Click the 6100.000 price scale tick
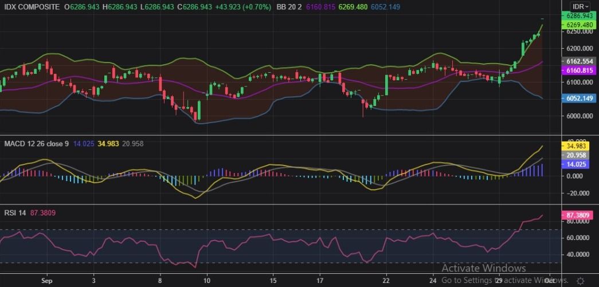The height and width of the screenshot is (287, 599). (580, 82)
